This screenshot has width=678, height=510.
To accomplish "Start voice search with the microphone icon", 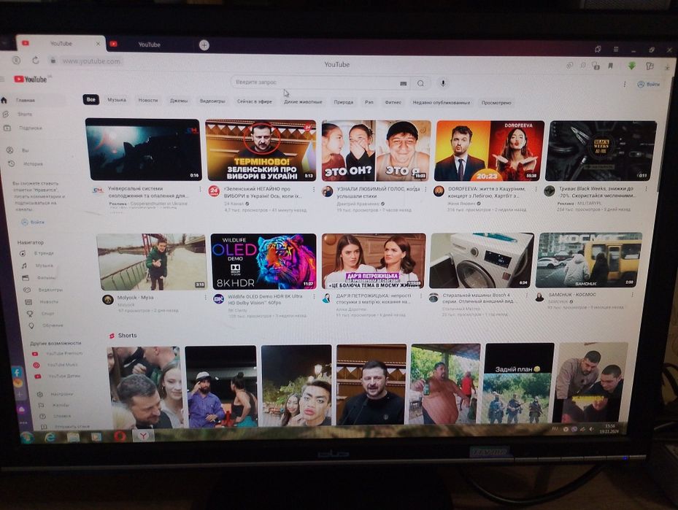I will coord(443,83).
